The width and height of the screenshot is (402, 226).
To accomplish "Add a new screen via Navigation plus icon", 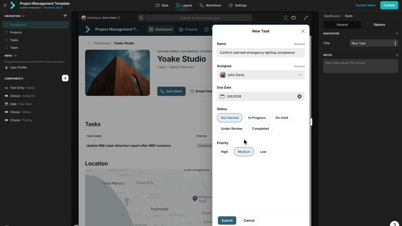I will [x=65, y=15].
